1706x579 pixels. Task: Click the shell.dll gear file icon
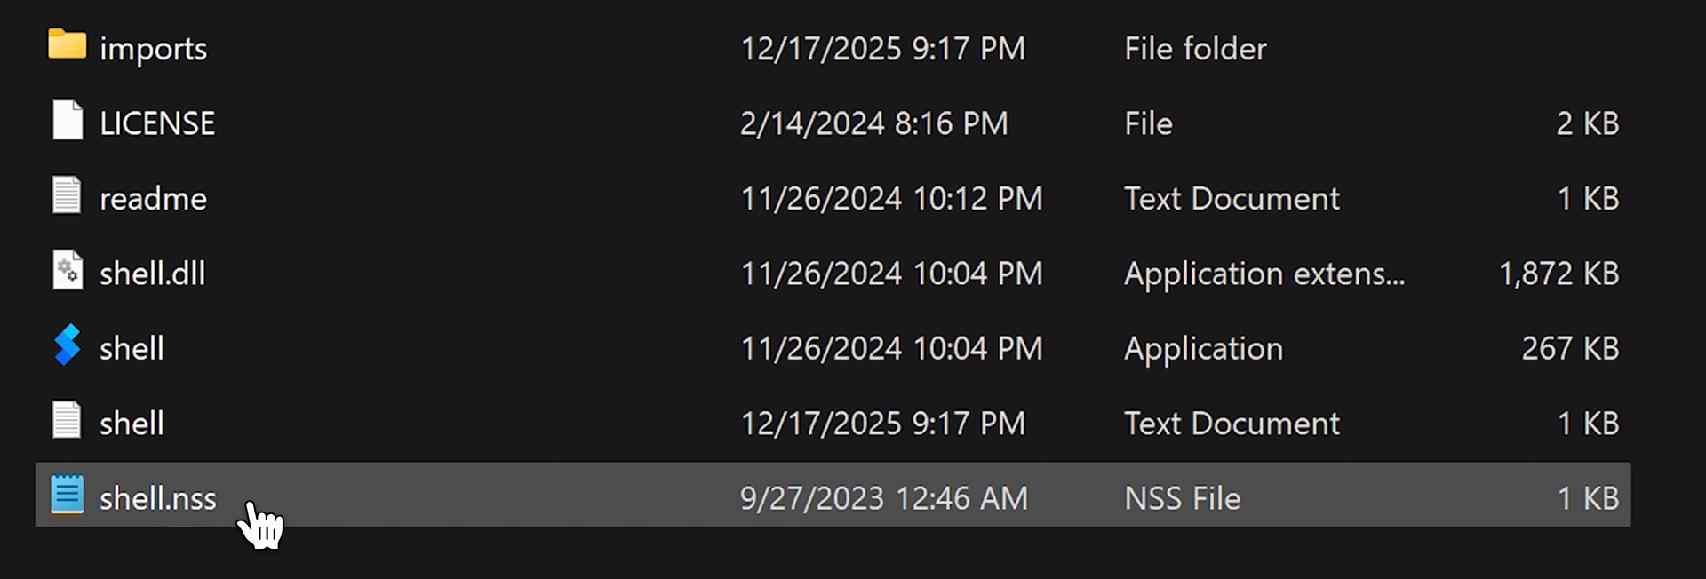(x=67, y=271)
